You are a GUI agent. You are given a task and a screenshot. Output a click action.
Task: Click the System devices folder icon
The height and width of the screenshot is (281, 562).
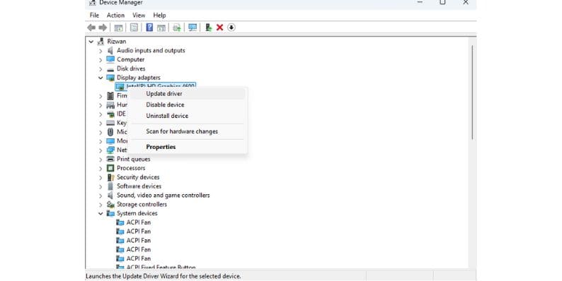click(110, 213)
